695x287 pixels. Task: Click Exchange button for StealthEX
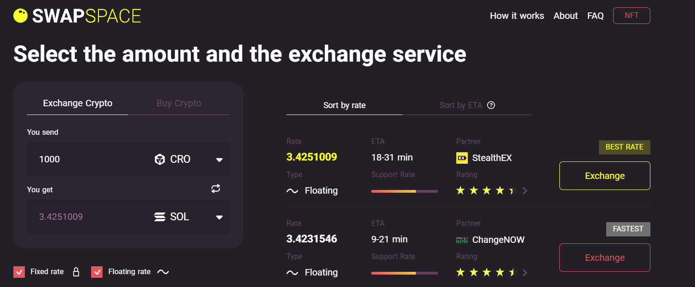pos(605,176)
